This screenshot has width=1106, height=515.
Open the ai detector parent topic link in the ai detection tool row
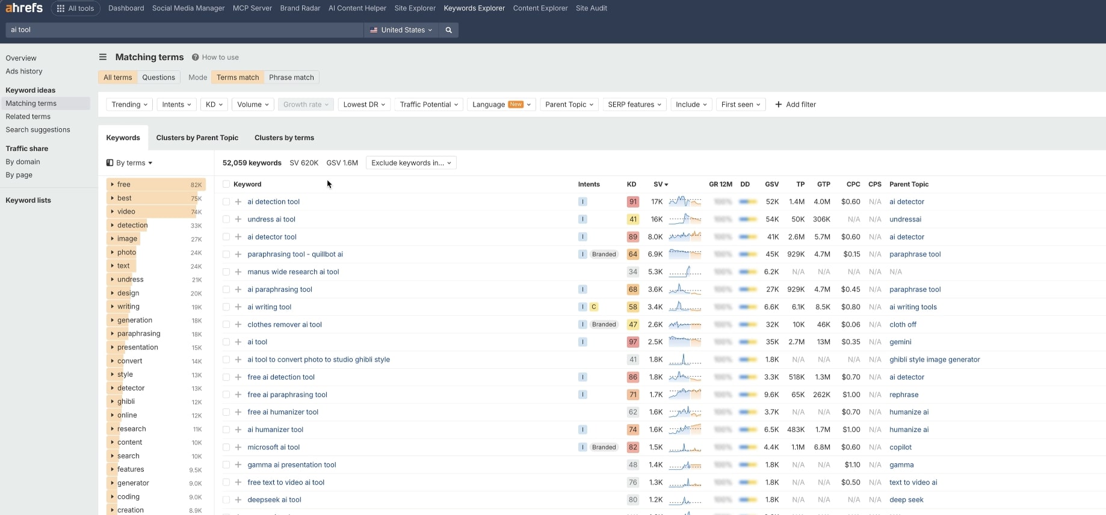(x=906, y=202)
